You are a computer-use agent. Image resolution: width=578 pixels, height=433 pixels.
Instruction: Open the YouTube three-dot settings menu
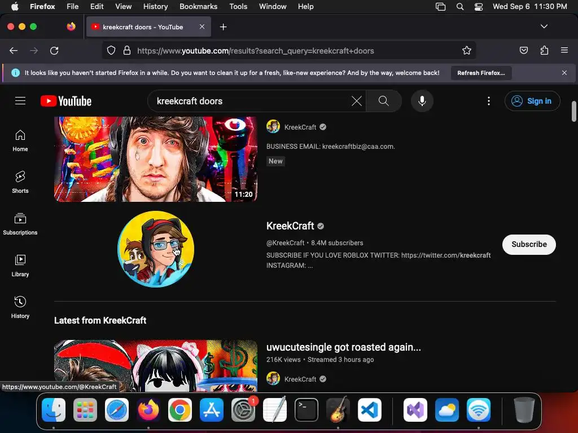click(489, 101)
